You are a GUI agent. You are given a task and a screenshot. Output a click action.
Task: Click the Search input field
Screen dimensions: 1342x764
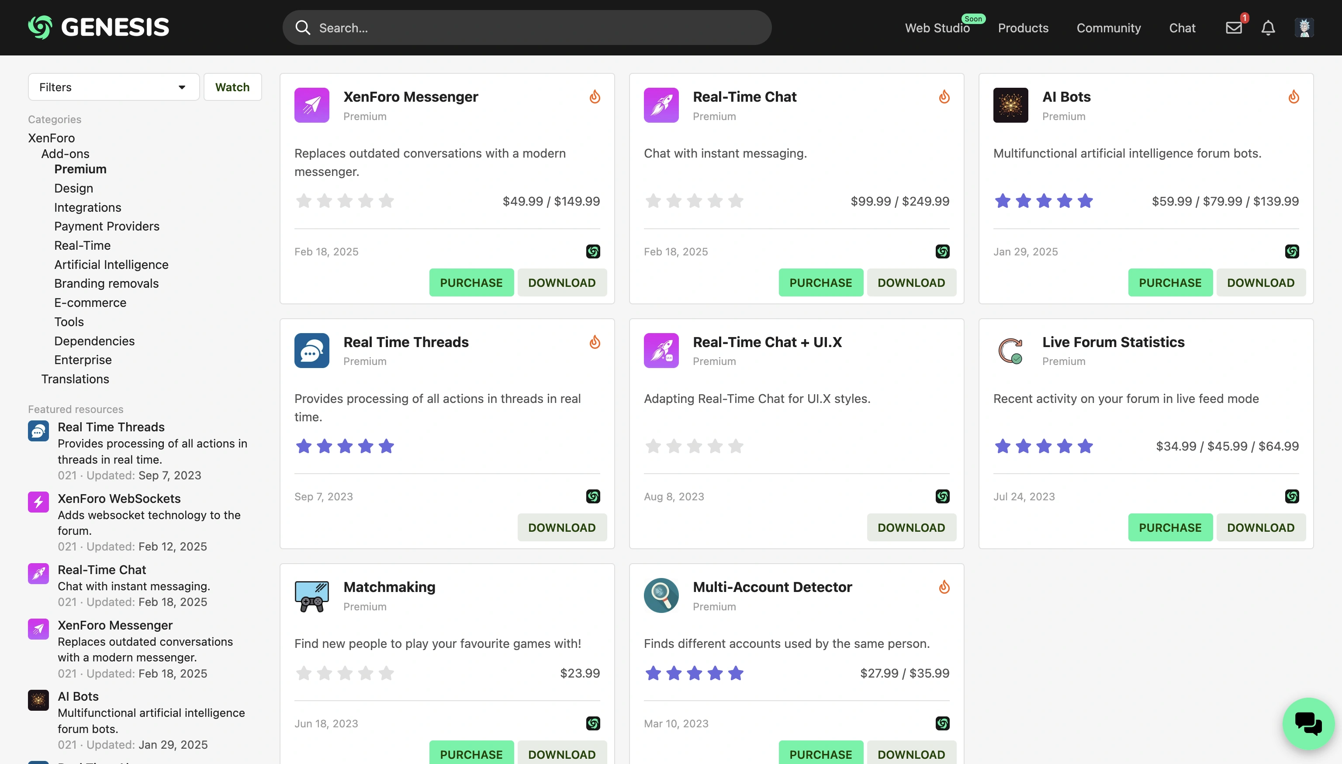click(527, 27)
